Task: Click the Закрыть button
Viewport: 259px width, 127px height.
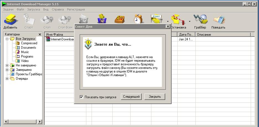Action: [x=155, y=97]
